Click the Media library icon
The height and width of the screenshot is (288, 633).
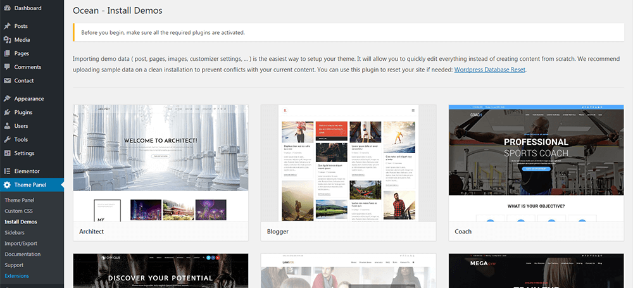pyautogui.click(x=7, y=40)
